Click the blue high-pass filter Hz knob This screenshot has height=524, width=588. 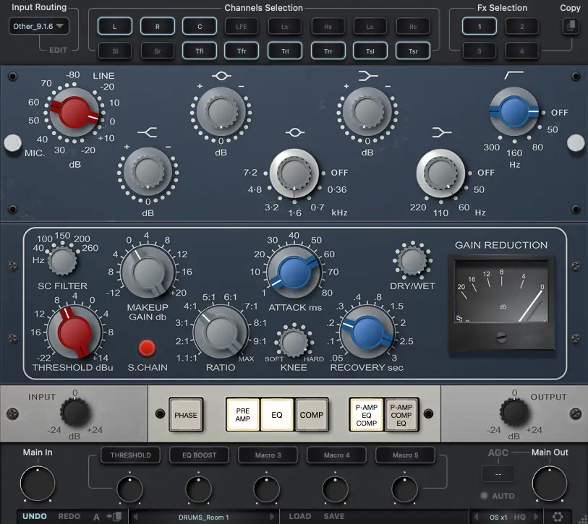coord(514,111)
